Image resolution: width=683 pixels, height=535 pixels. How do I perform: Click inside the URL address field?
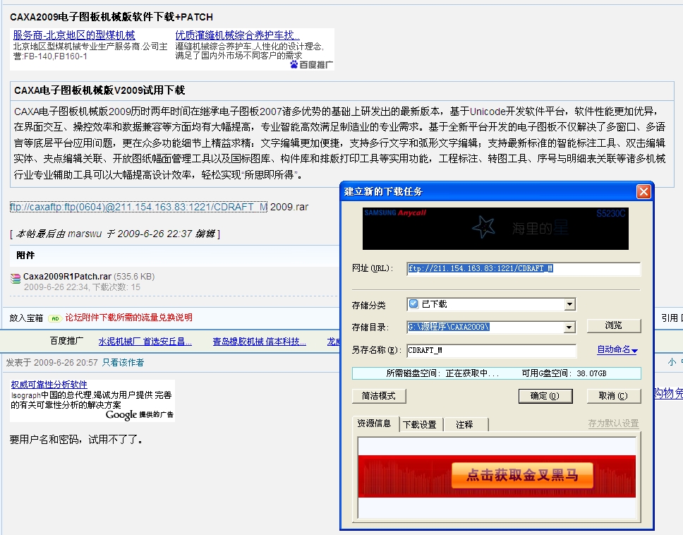[524, 269]
